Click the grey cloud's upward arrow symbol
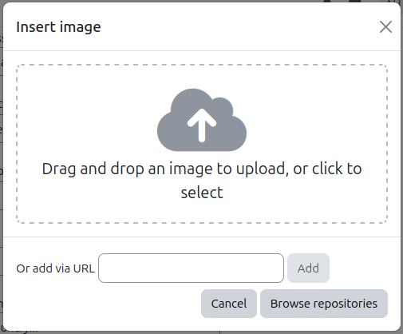This screenshot has height=334, width=403. (202, 125)
